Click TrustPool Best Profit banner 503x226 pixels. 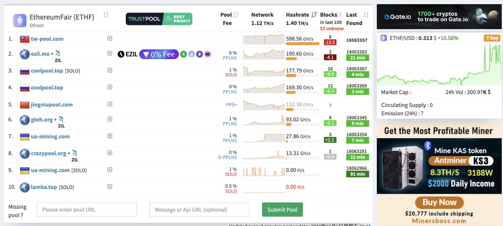pyautogui.click(x=159, y=19)
